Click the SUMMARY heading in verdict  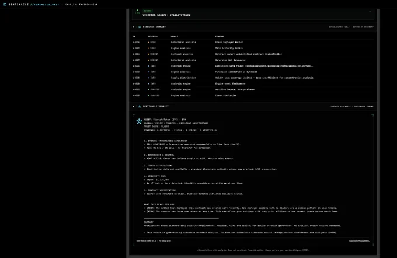click(149, 222)
